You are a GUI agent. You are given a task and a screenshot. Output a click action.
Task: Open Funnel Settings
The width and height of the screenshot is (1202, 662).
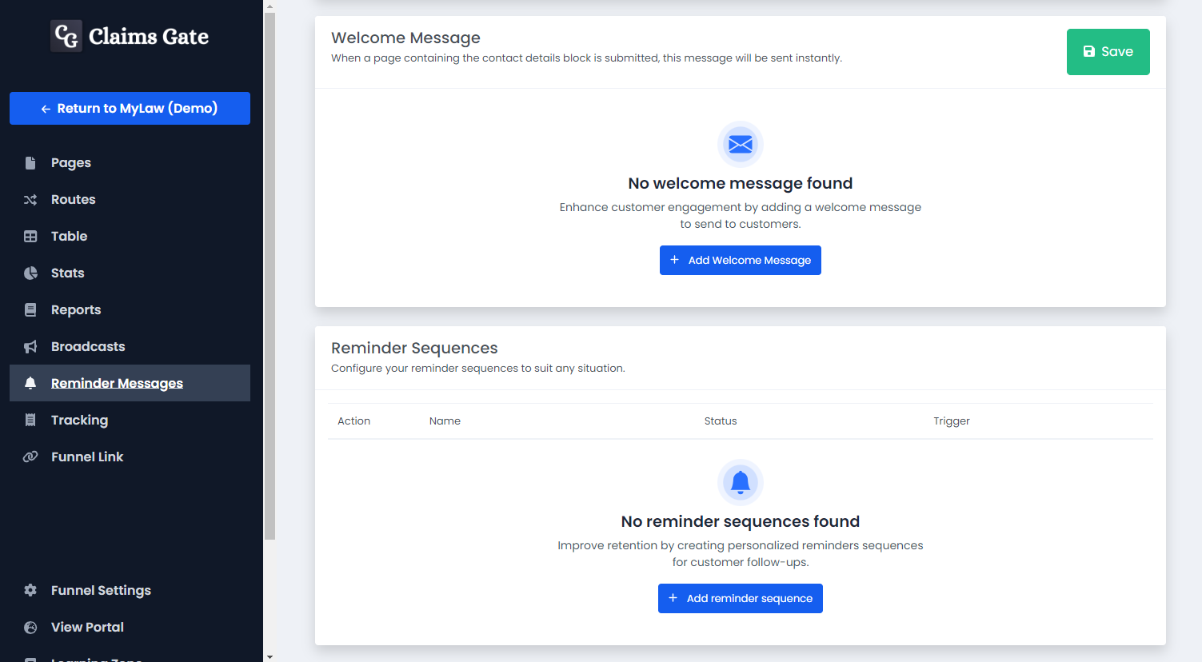(x=130, y=590)
